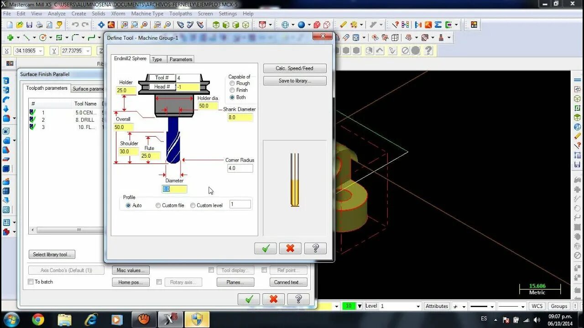
Task: Select the Custom level profile option
Action: point(193,205)
